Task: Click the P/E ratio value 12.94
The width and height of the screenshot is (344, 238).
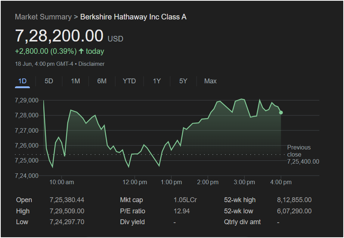Action: coord(182,211)
